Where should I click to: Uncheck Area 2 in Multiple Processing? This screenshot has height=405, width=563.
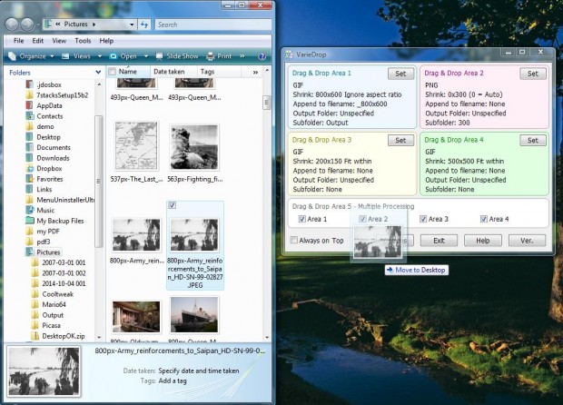coord(362,219)
